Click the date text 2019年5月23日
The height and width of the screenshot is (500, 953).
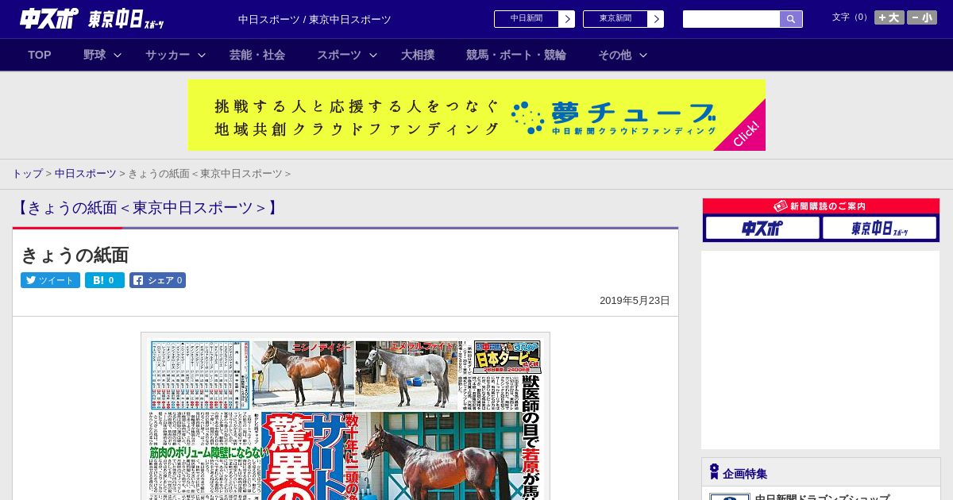pos(635,301)
